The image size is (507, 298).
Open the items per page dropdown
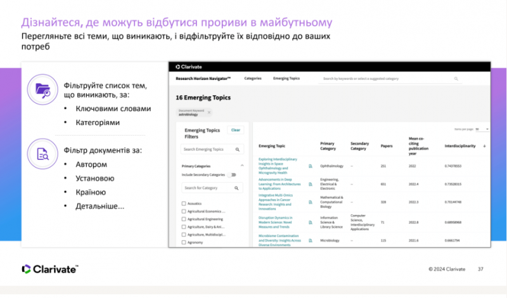[482, 129]
